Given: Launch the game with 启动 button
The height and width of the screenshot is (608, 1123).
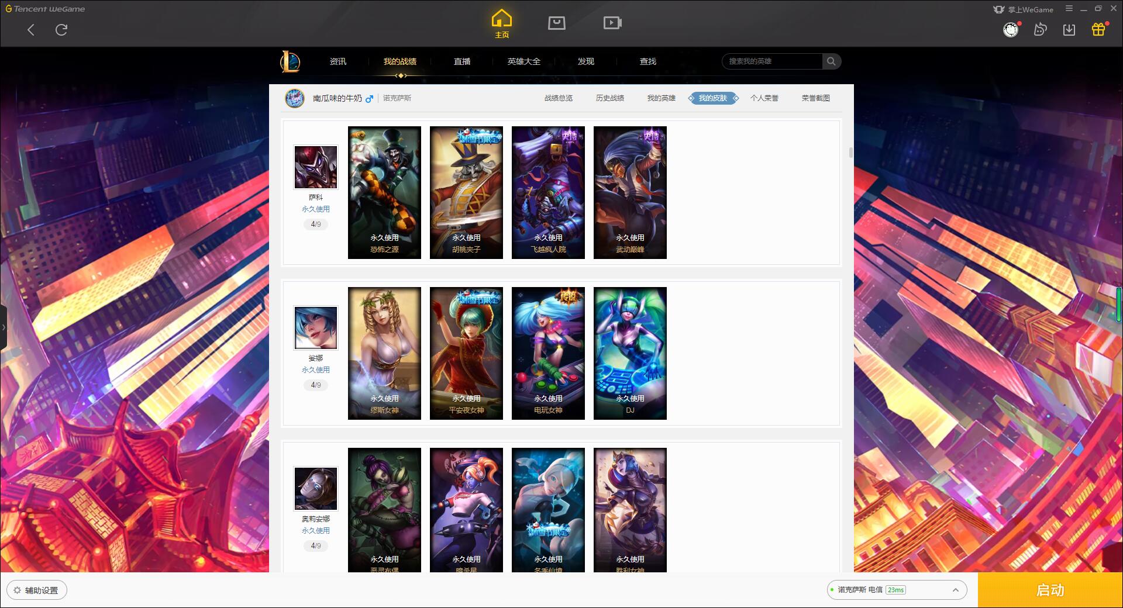Looking at the screenshot, I should (1050, 590).
